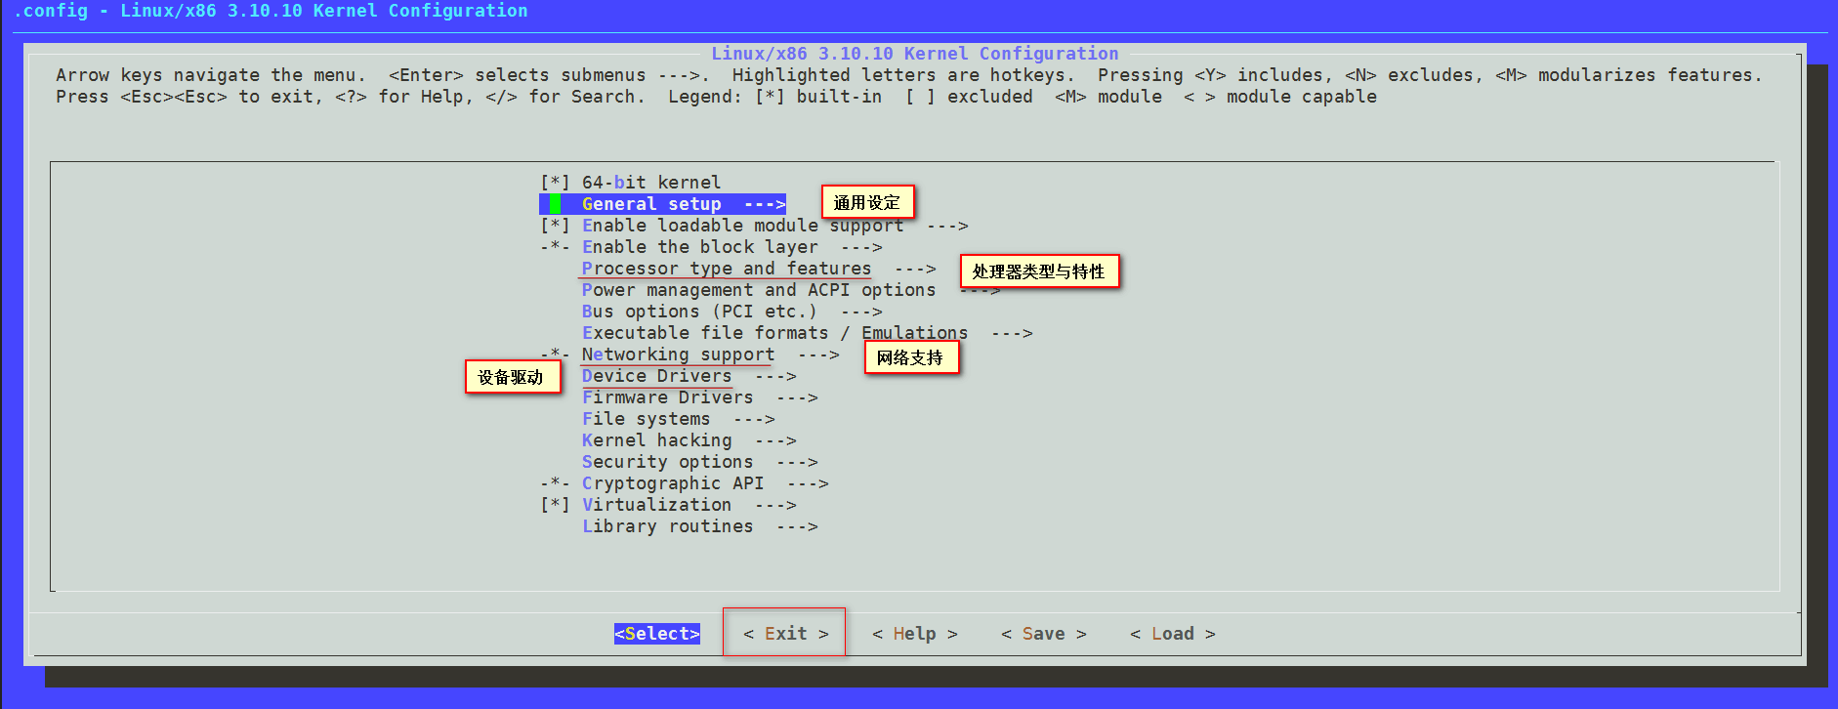Click the arrow after Kernel hacking
This screenshot has height=709, width=1838.
[x=775, y=440]
